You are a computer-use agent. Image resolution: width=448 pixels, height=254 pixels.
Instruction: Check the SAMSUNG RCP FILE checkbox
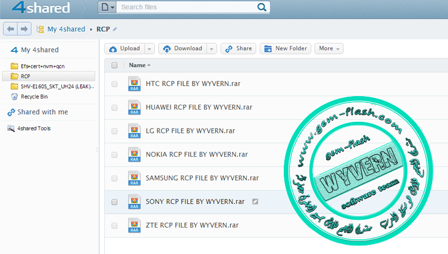(115, 178)
